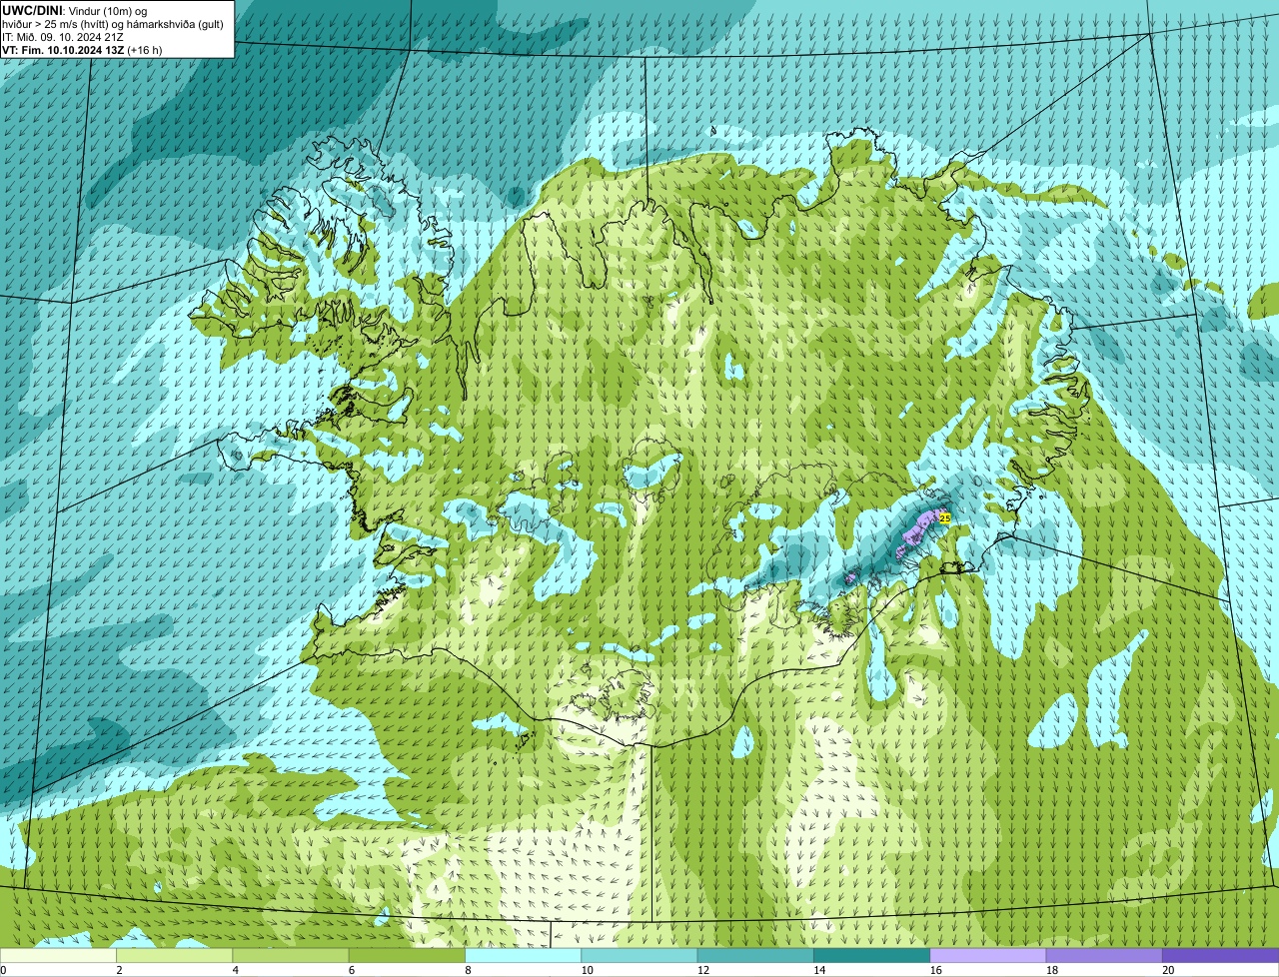Click the 0–2 m/s pale yellow legend swatch

(58, 955)
